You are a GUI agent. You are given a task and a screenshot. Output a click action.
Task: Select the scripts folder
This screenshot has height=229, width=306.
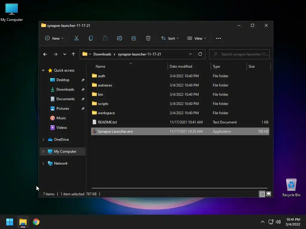[180, 103]
